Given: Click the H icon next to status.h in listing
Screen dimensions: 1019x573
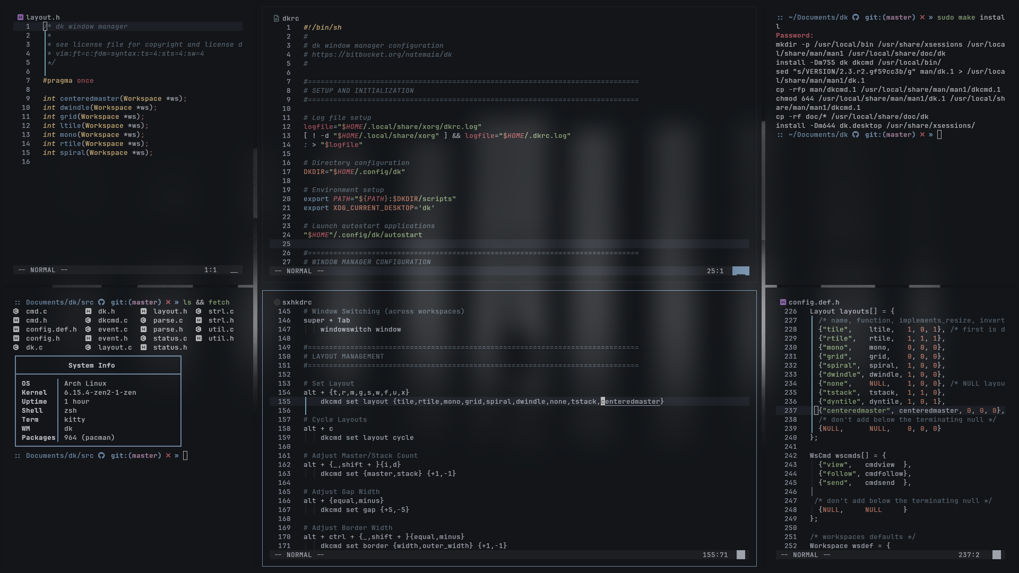Looking at the screenshot, I should [143, 348].
